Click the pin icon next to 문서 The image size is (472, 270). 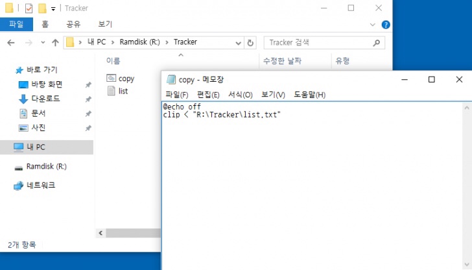click(x=88, y=114)
